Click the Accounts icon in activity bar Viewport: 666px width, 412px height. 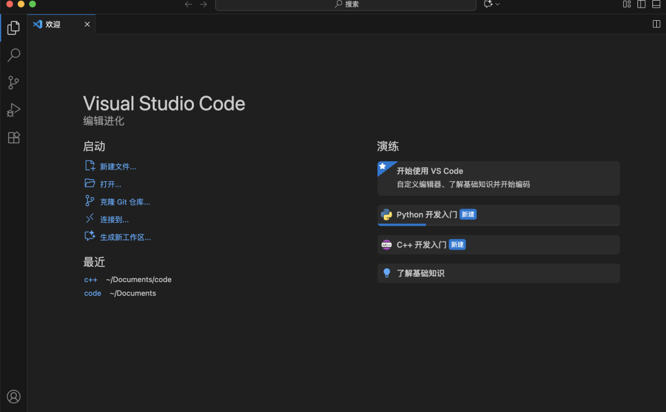[13, 396]
